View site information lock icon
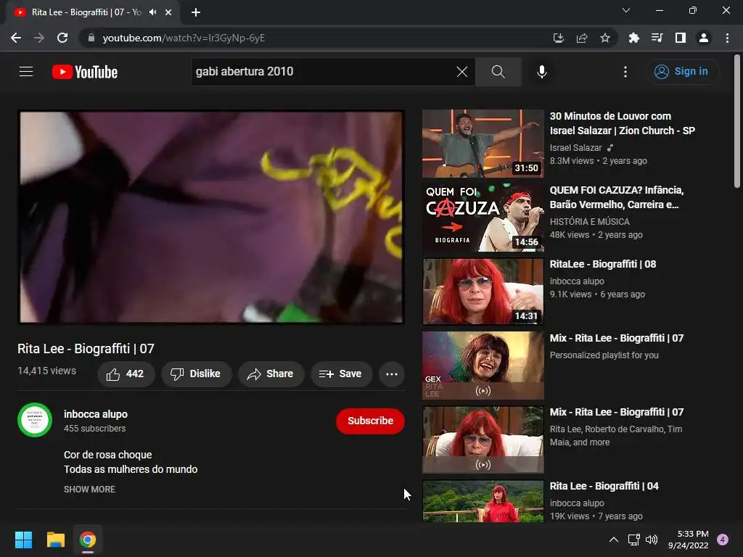Image resolution: width=743 pixels, height=557 pixels. 91,38
